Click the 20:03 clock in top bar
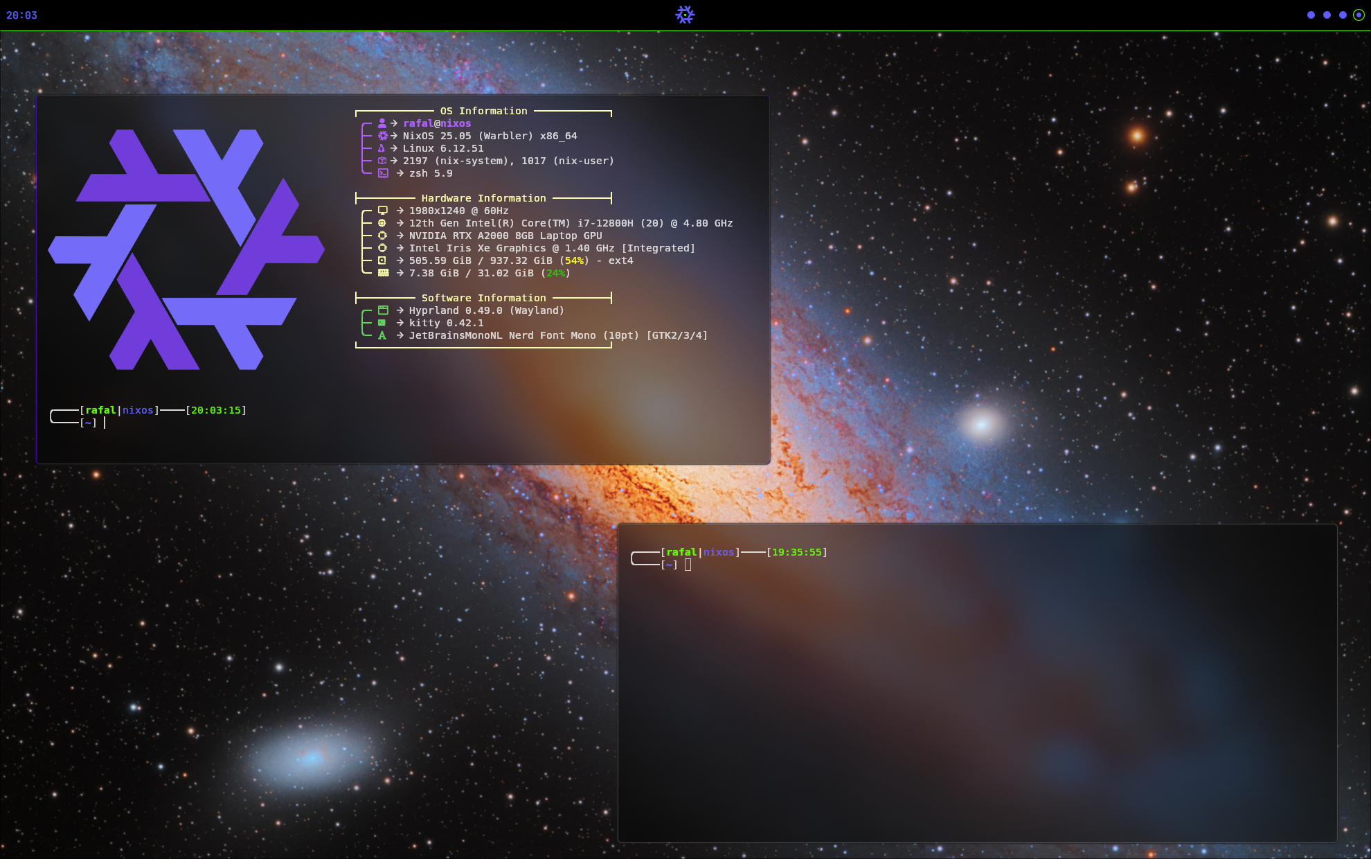The height and width of the screenshot is (859, 1371). (x=22, y=15)
